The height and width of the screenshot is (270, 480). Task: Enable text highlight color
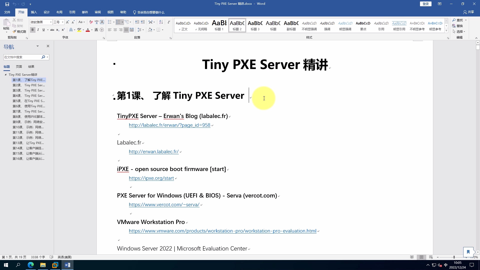click(79, 30)
